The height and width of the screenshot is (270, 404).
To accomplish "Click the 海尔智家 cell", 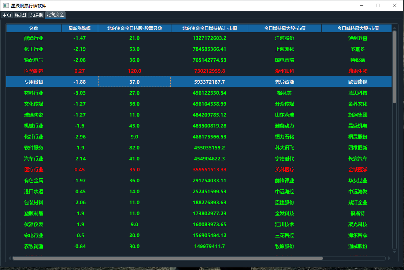I will pyautogui.click(x=358, y=235).
